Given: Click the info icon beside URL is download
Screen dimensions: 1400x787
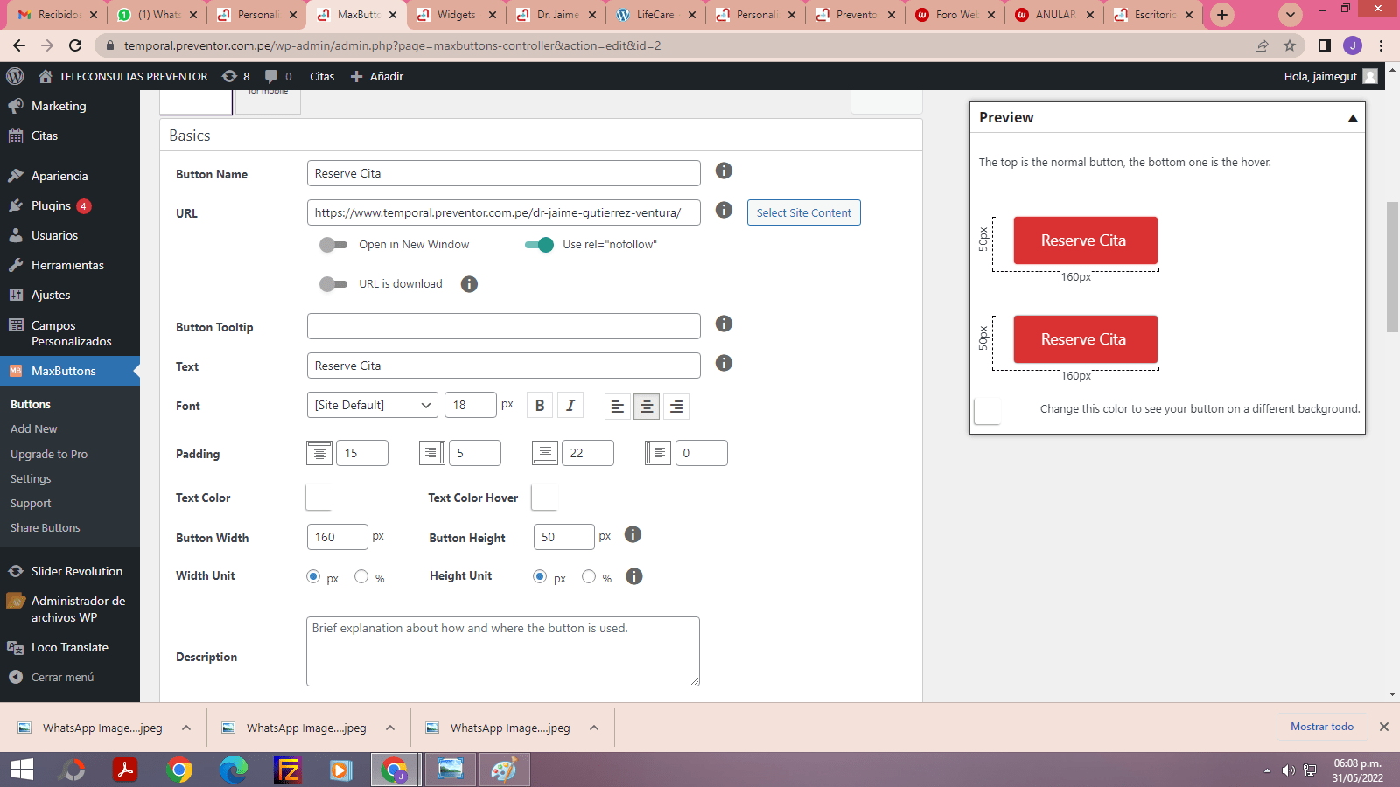Looking at the screenshot, I should pyautogui.click(x=469, y=284).
